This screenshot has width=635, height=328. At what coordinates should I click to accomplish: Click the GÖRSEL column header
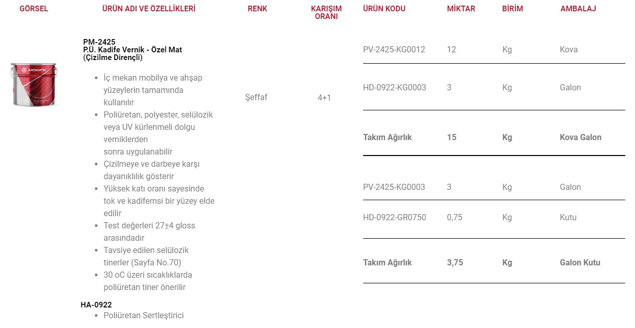34,9
